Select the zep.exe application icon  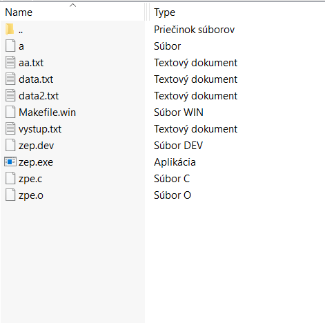(x=10, y=161)
